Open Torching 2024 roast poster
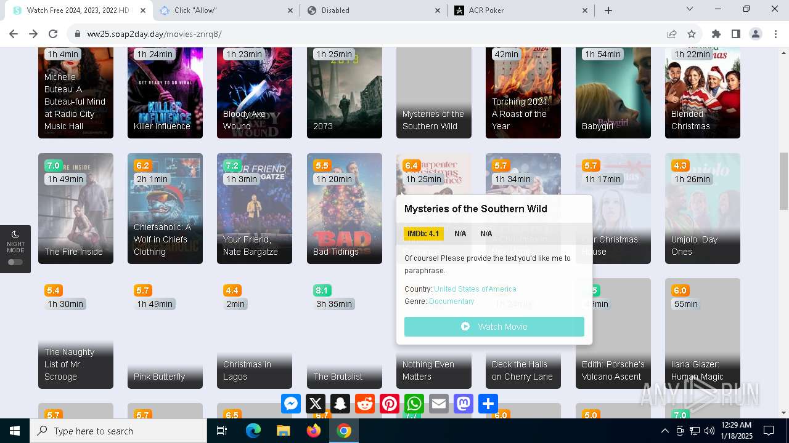 tap(523, 92)
